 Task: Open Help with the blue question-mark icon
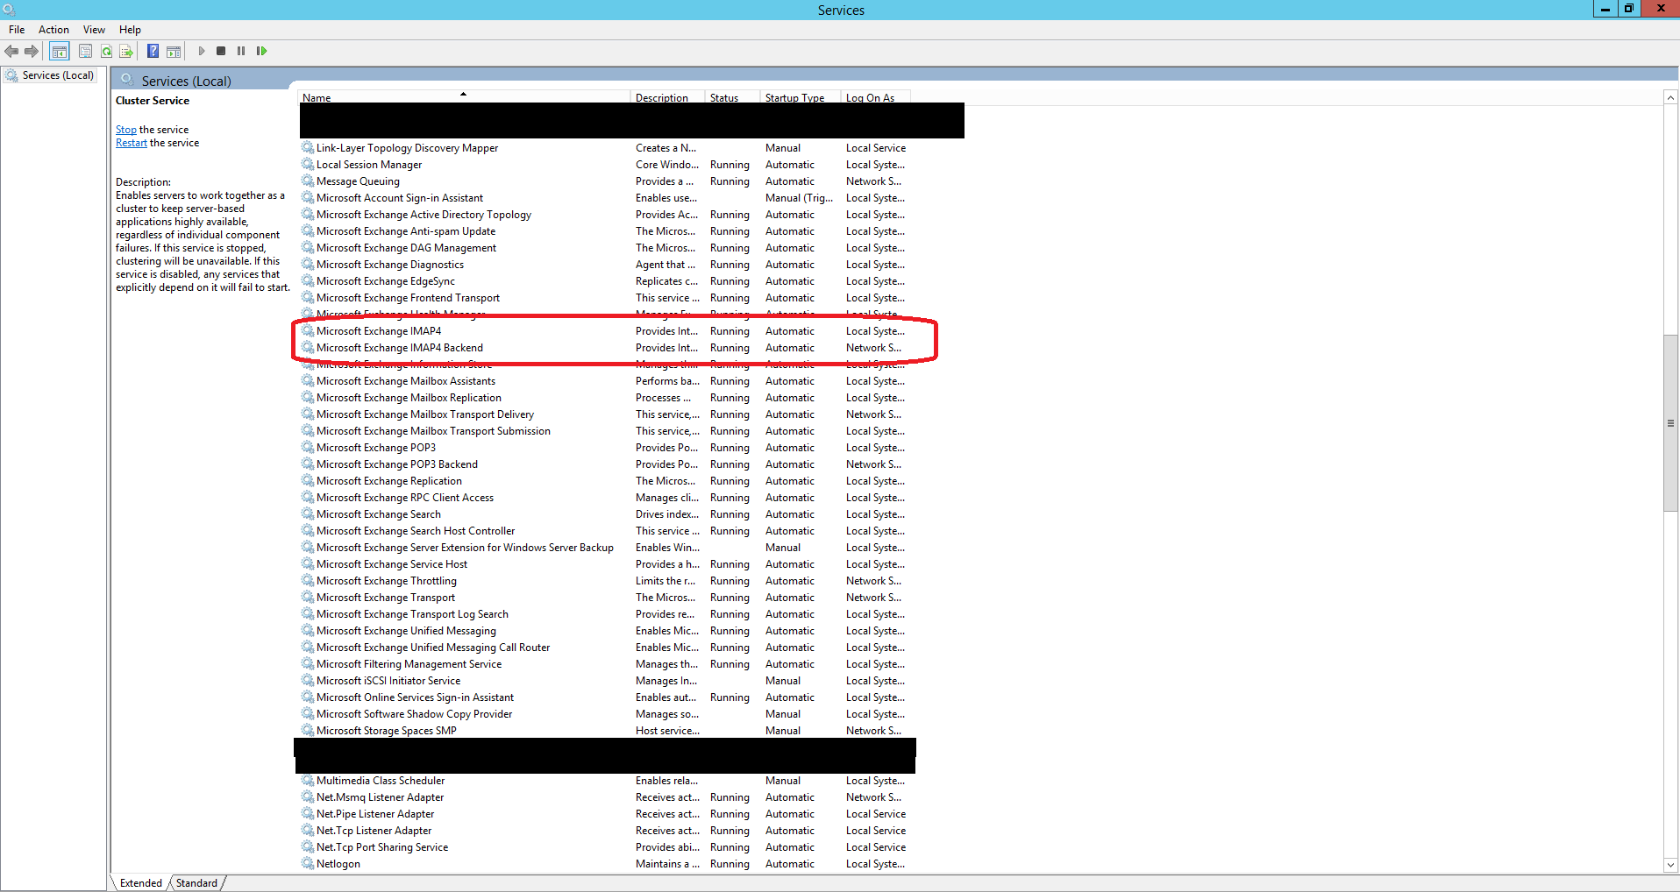point(153,51)
